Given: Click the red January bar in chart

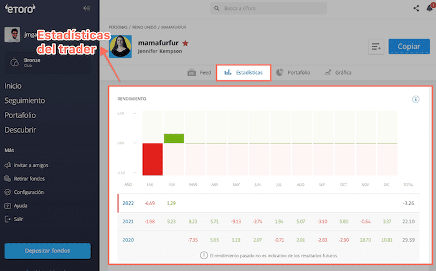Looking at the screenshot, I should coord(153,159).
